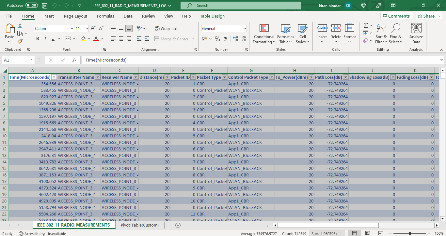Apply Bold formatting from the ribbon
Viewport: 446px width, 236px height.
[38, 39]
